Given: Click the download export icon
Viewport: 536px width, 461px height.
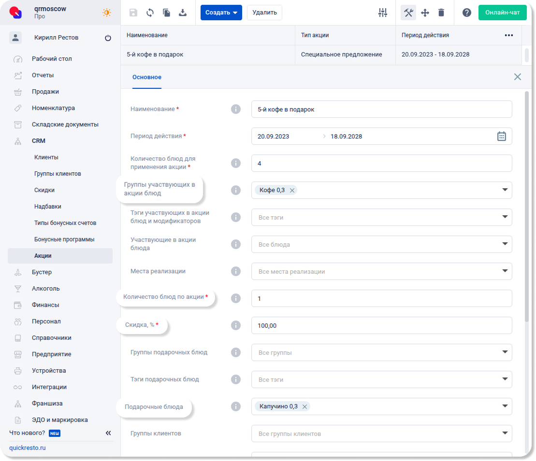Looking at the screenshot, I should tap(183, 13).
